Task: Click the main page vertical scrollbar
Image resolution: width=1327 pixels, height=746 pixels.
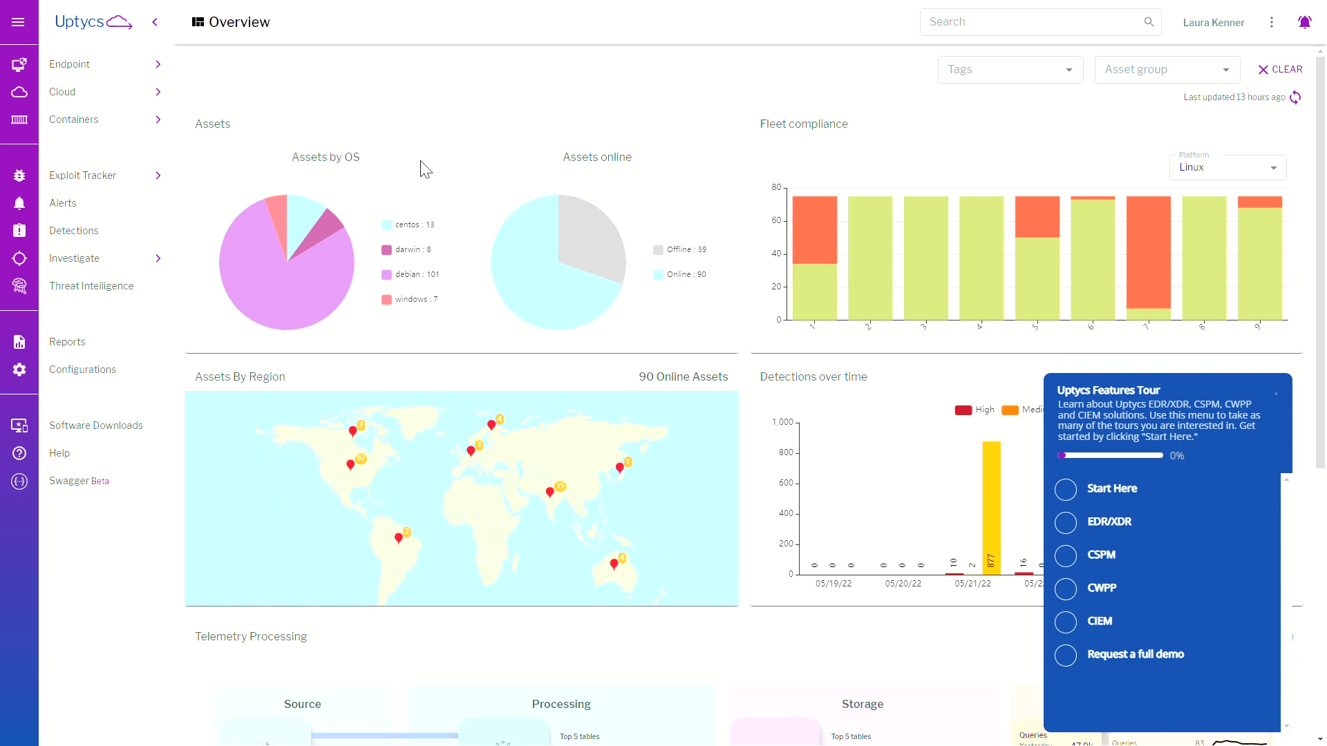Action: (x=1321, y=262)
